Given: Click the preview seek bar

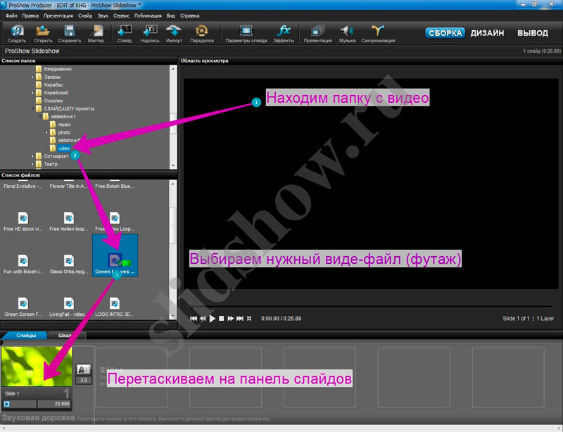Looking at the screenshot, I should coord(370,307).
